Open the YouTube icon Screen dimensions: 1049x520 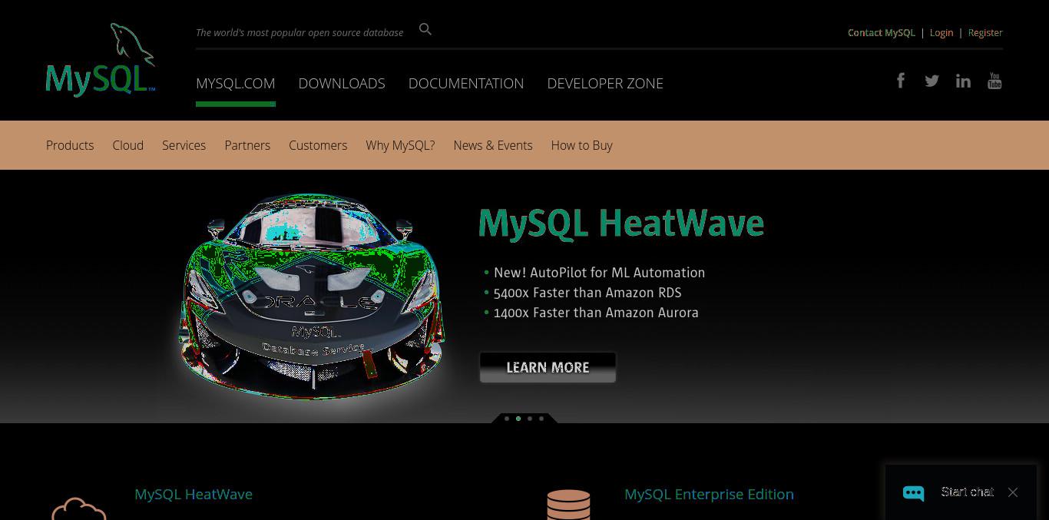click(x=994, y=81)
